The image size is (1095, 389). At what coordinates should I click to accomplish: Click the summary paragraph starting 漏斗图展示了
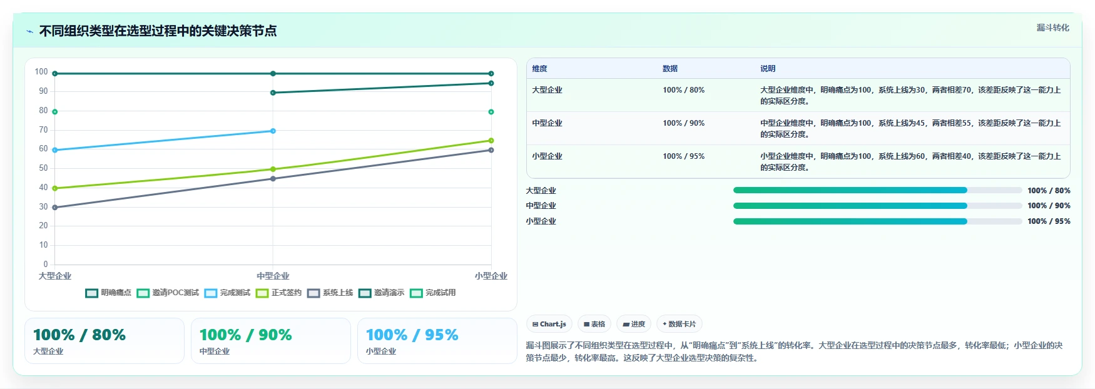[794, 351]
